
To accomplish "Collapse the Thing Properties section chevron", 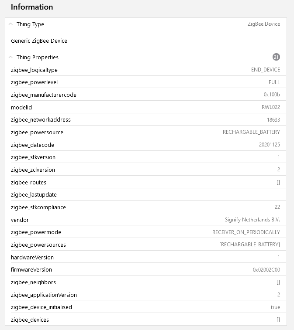I will click(11, 57).
